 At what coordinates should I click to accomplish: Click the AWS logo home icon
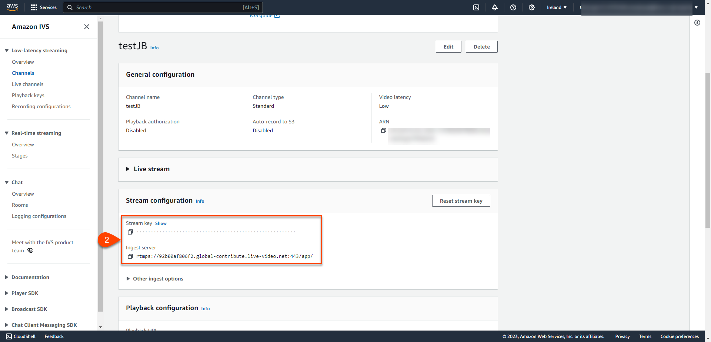(x=12, y=7)
